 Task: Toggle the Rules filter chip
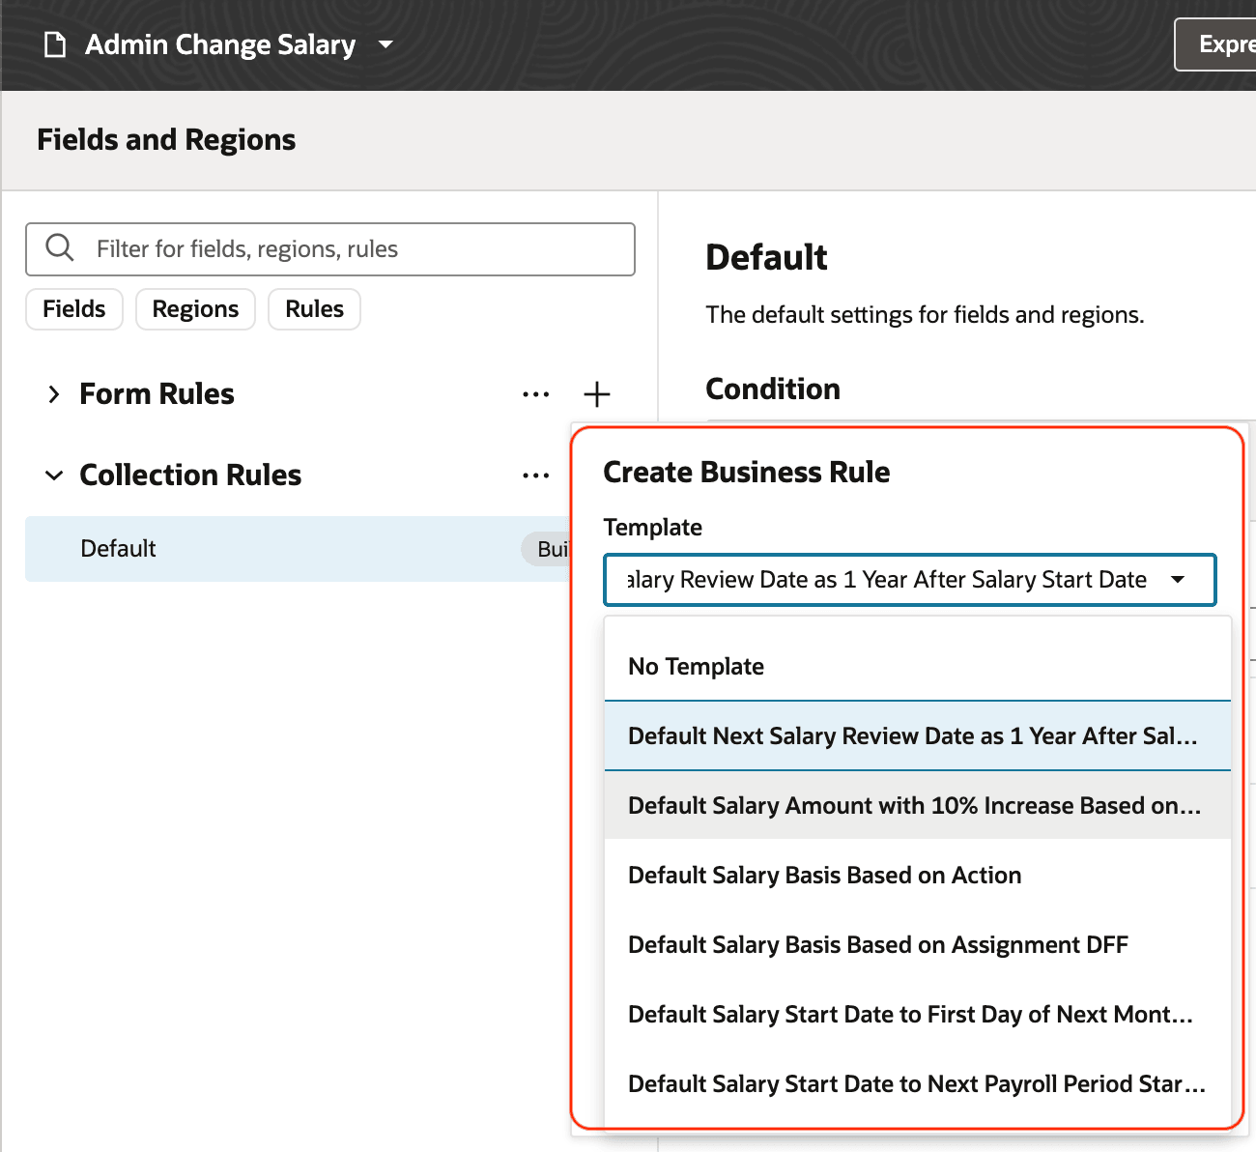pyautogui.click(x=314, y=308)
